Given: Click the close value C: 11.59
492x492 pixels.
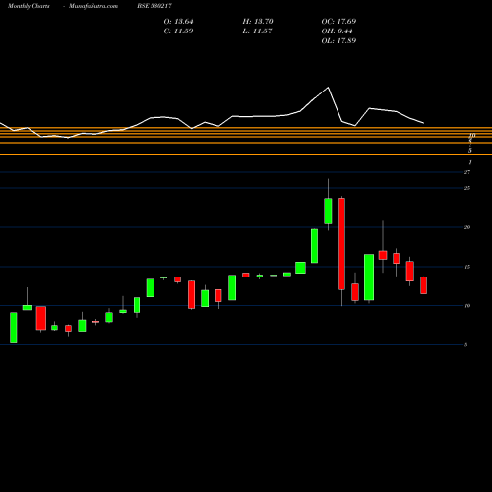Looking at the screenshot, I should [x=178, y=31].
